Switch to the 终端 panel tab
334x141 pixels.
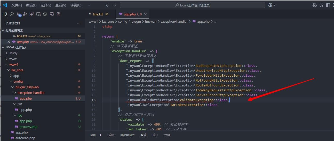tap(144, 135)
